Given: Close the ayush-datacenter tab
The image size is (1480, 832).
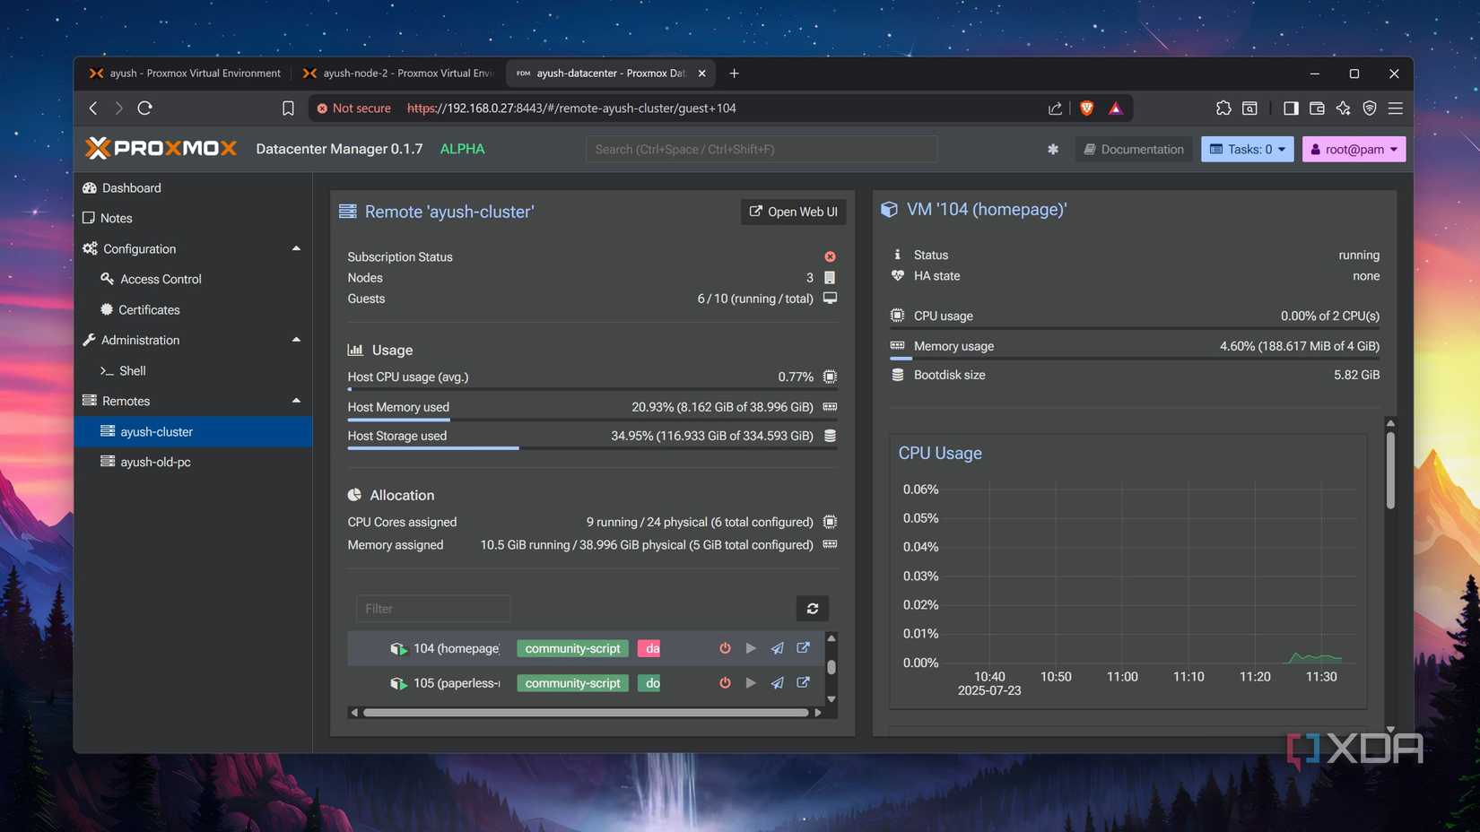Looking at the screenshot, I should coord(701,74).
